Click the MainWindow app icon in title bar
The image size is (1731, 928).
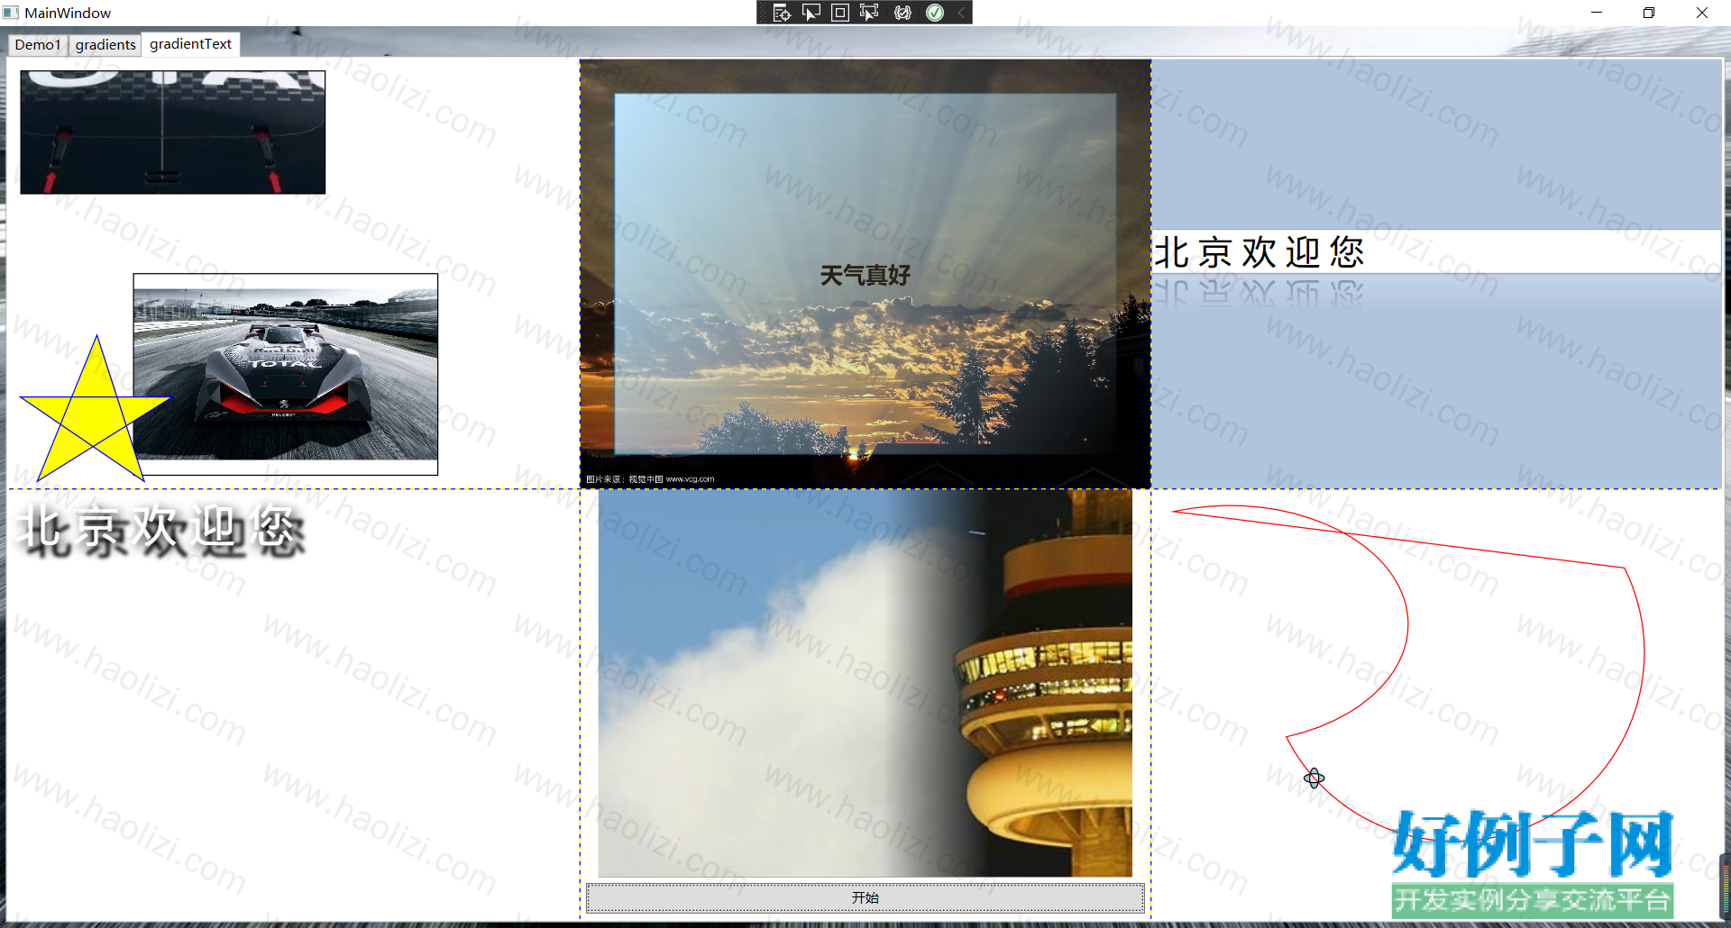(x=11, y=13)
